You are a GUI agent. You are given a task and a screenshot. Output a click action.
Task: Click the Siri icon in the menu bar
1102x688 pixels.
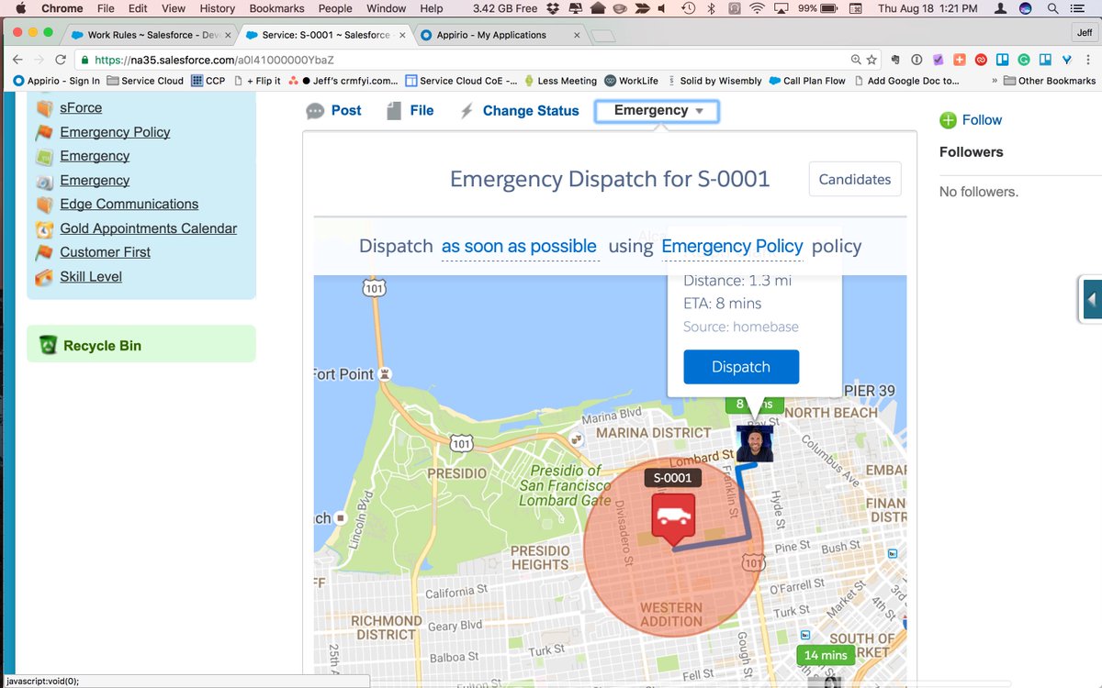pos(1025,8)
